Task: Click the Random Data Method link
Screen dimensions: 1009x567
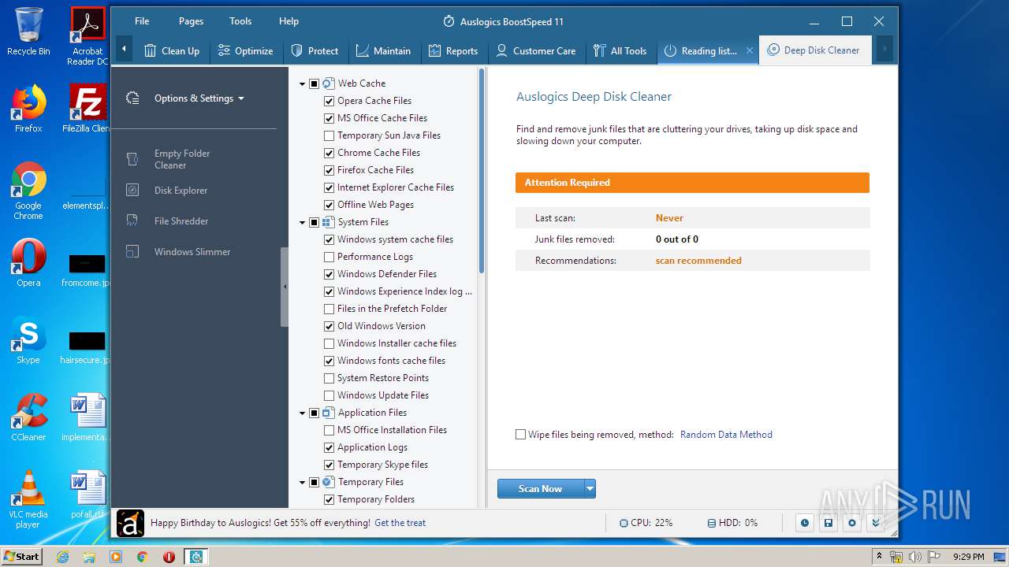Action: click(726, 435)
